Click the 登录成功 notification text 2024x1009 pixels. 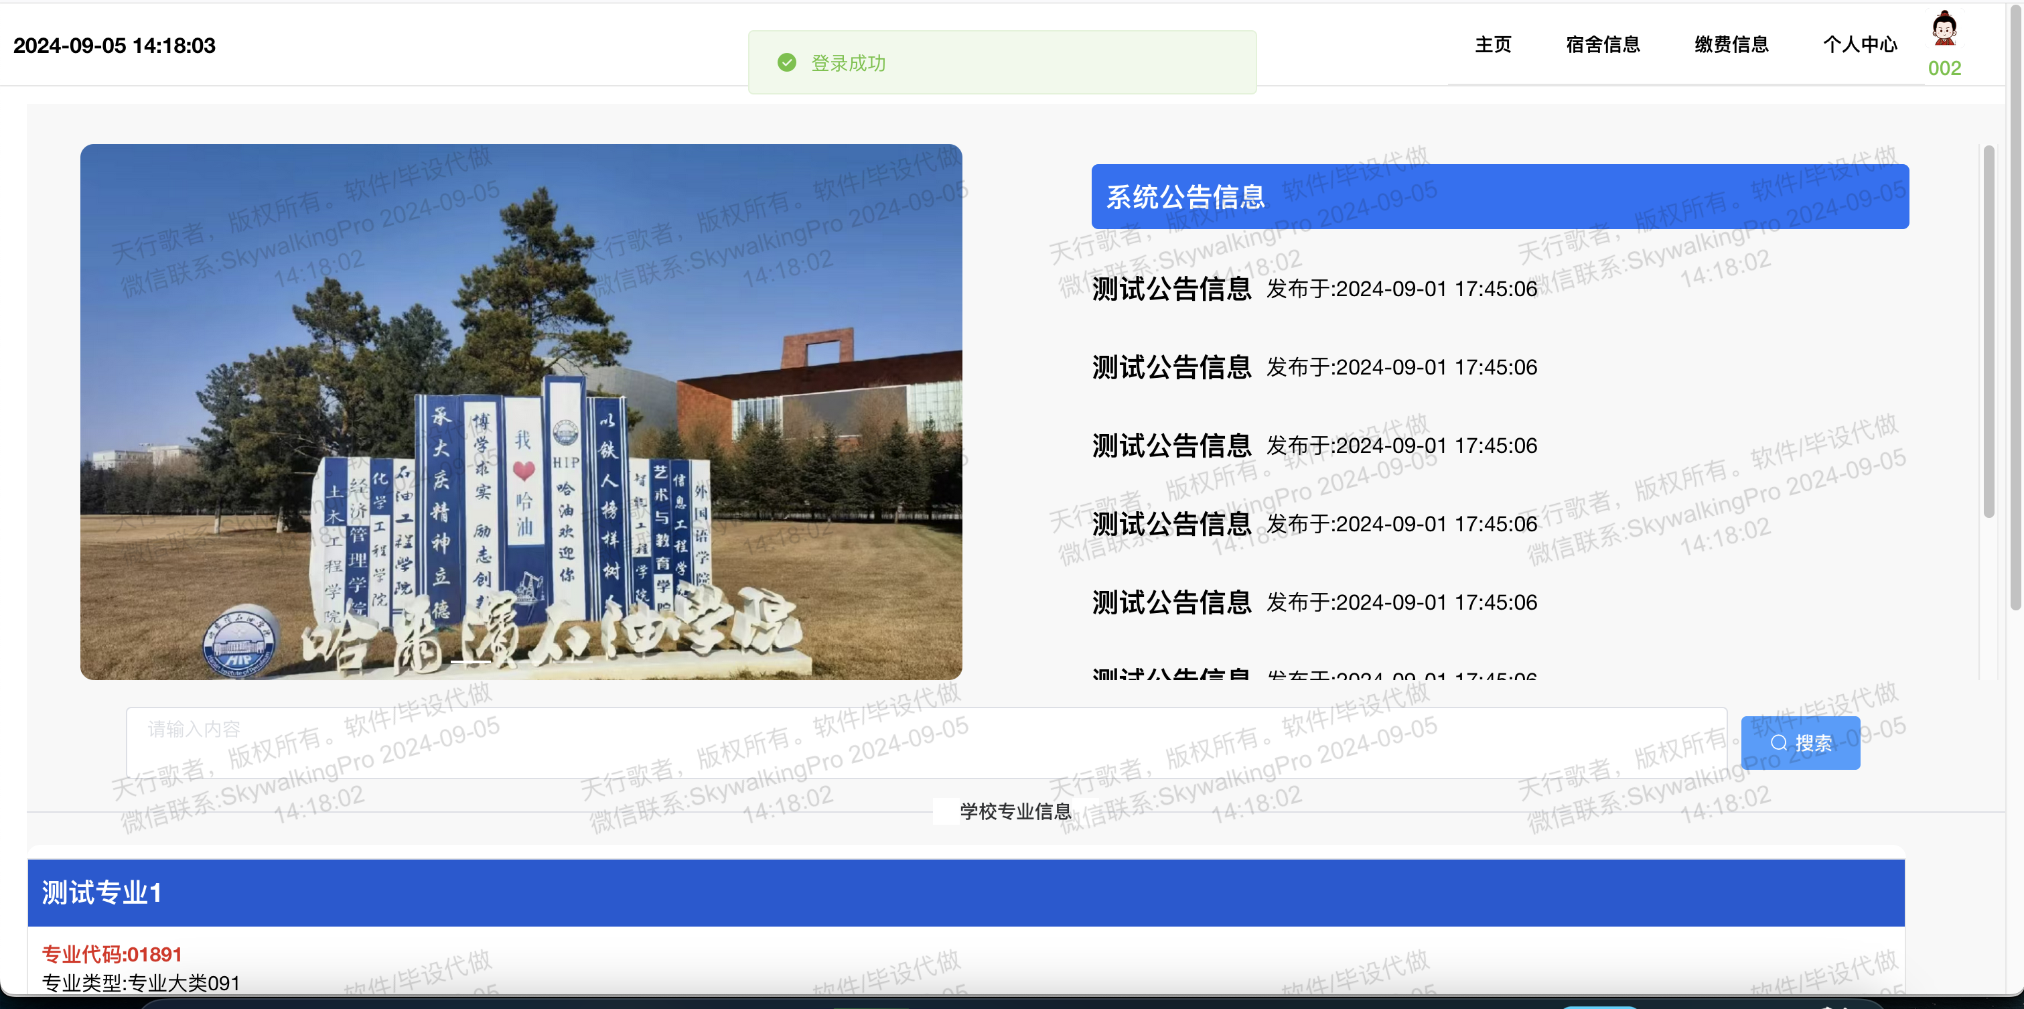[x=849, y=63]
